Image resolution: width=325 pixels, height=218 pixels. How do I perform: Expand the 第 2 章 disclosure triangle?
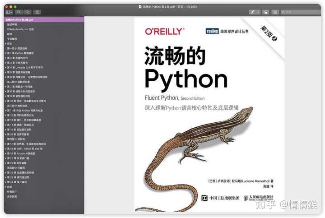click(5, 58)
